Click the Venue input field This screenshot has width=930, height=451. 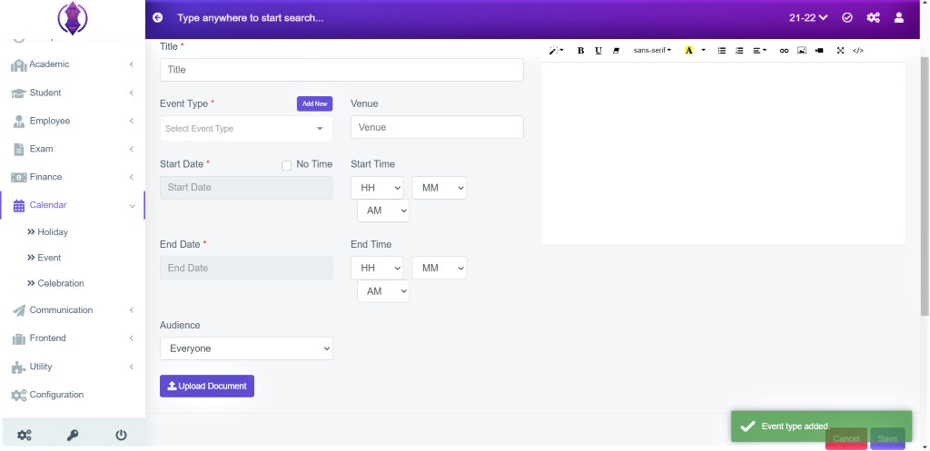[437, 127]
